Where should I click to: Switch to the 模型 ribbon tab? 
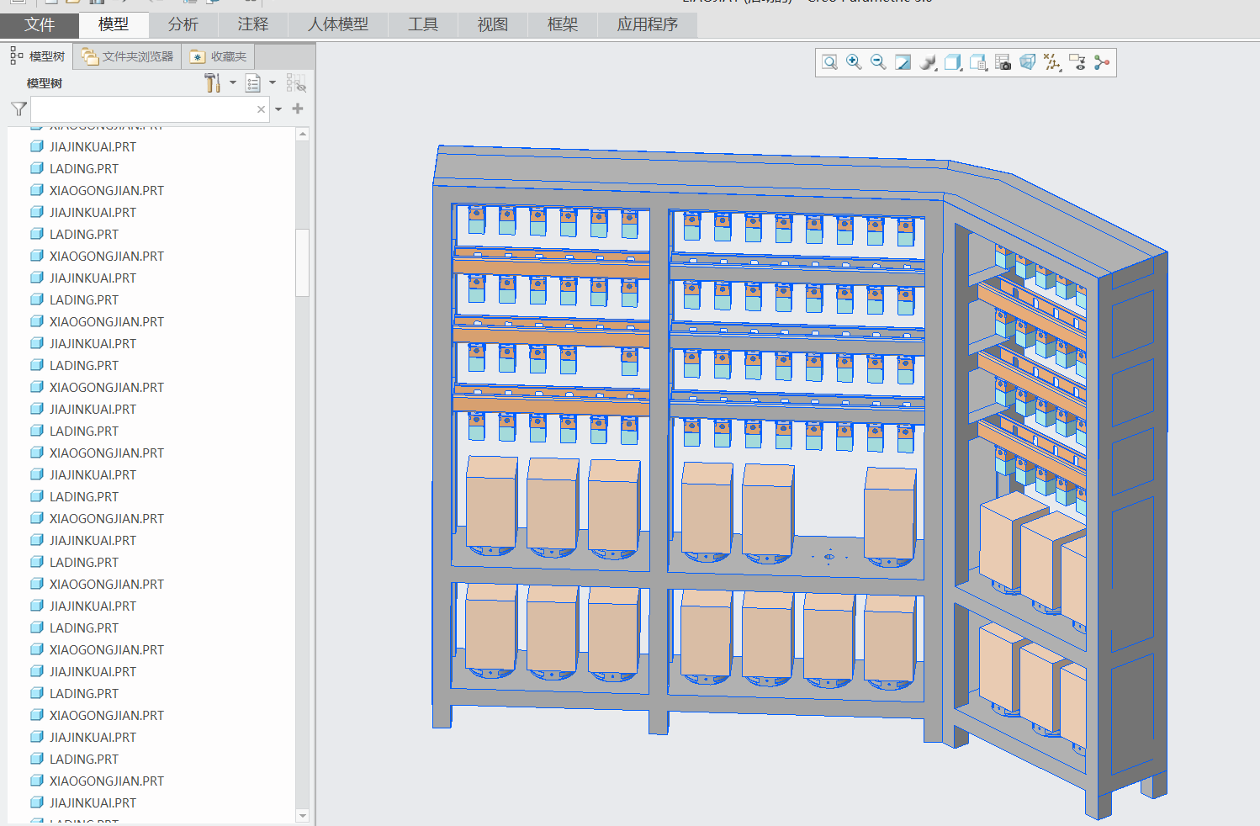tap(114, 24)
